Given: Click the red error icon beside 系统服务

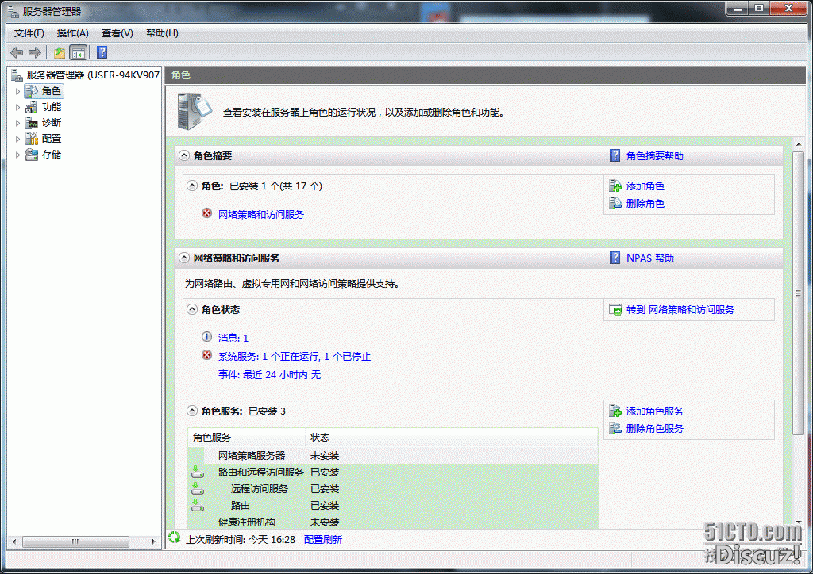Looking at the screenshot, I should (x=207, y=355).
